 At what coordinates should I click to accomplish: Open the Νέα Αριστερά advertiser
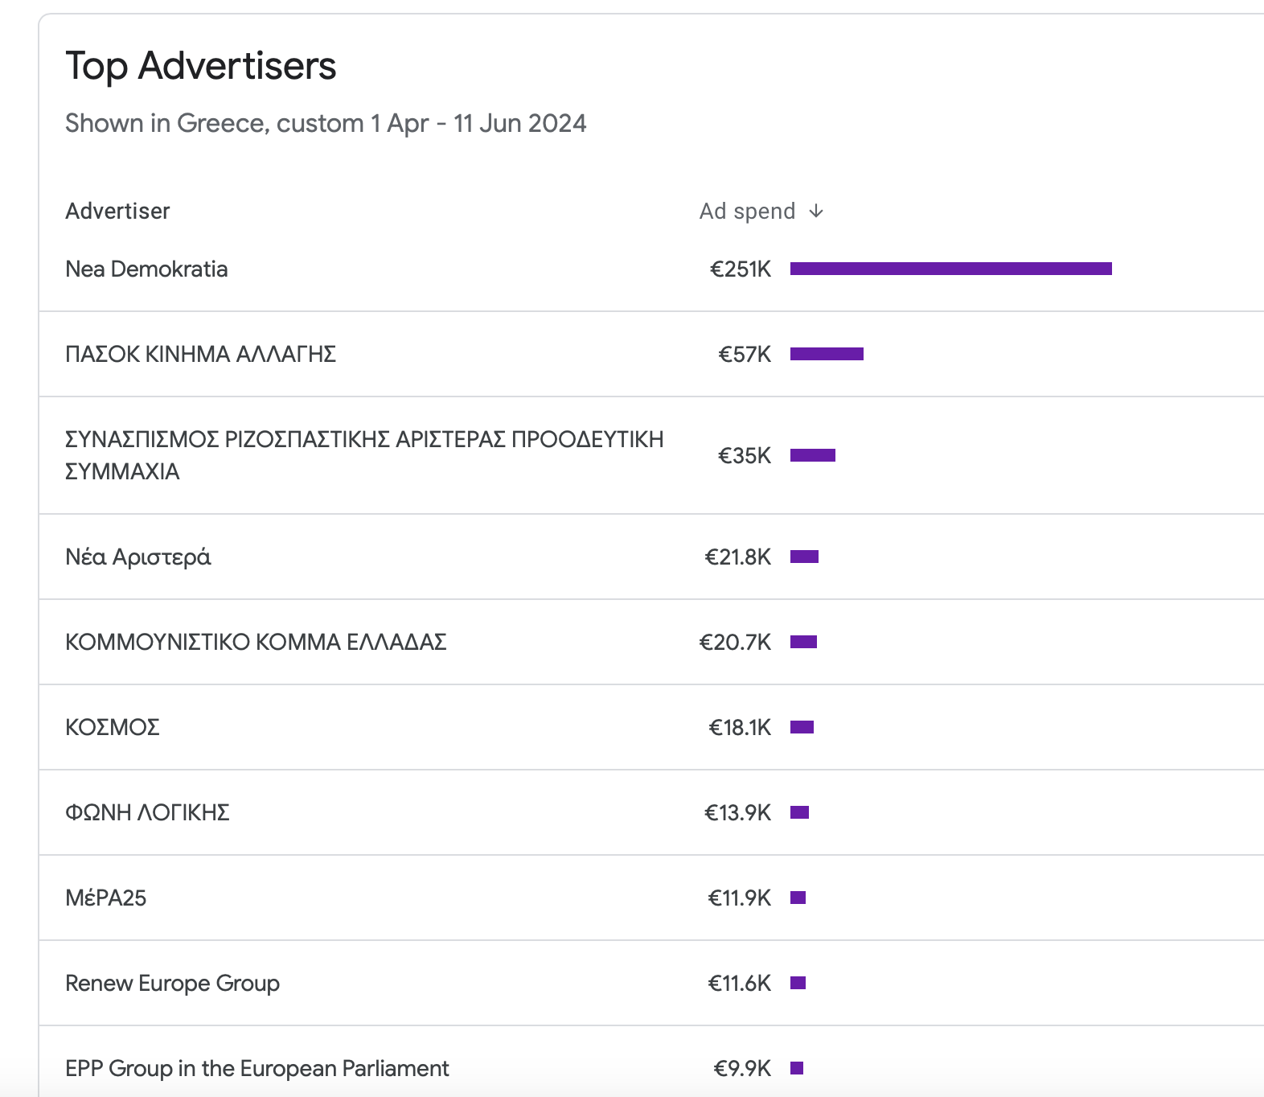[x=137, y=557]
